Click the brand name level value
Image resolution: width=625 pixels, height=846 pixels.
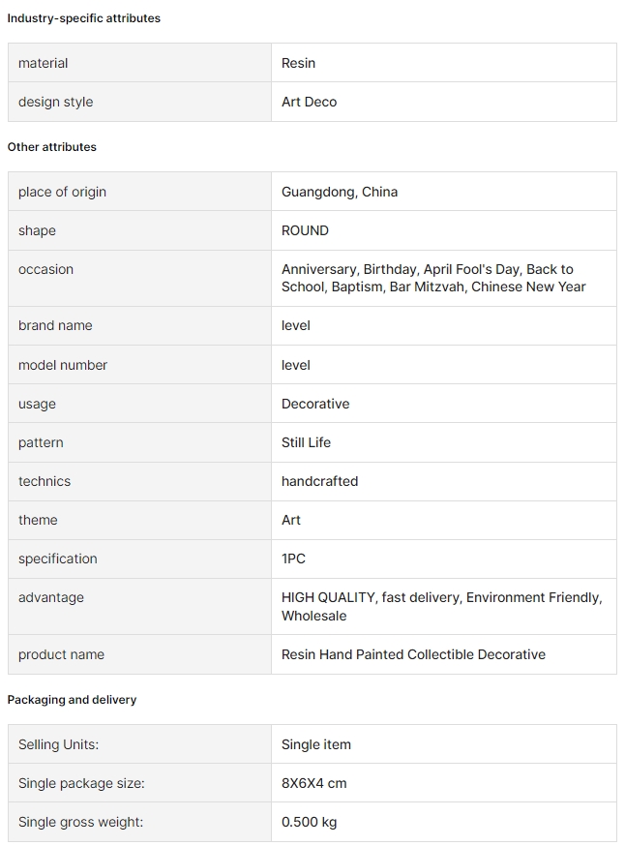pos(296,326)
